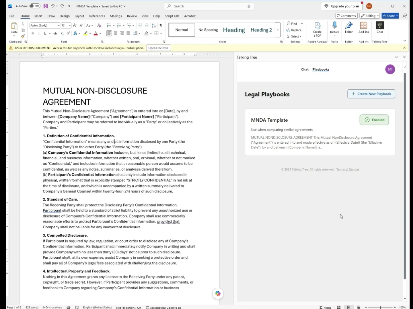Screen dimensions: 413x309
Task: Toggle the MNDA Template Enabled status
Action: click(x=374, y=120)
